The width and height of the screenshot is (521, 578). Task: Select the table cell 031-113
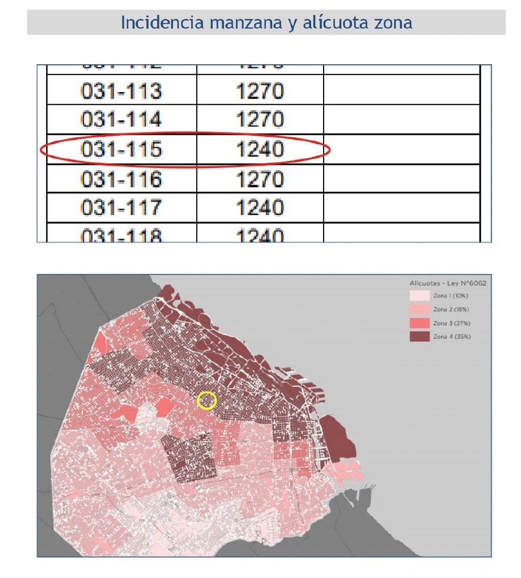(121, 92)
